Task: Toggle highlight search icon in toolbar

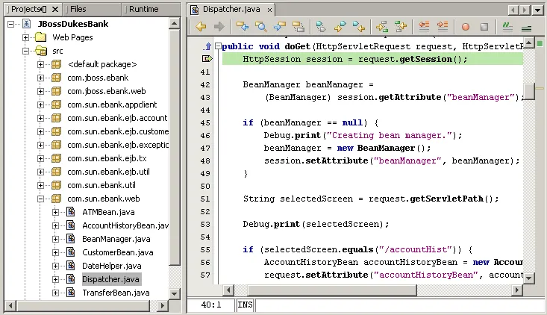Action: tap(298, 27)
